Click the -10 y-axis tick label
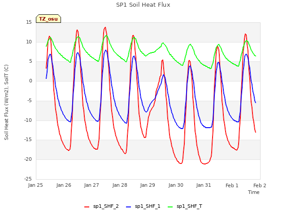The image size is (287, 215). (28, 120)
